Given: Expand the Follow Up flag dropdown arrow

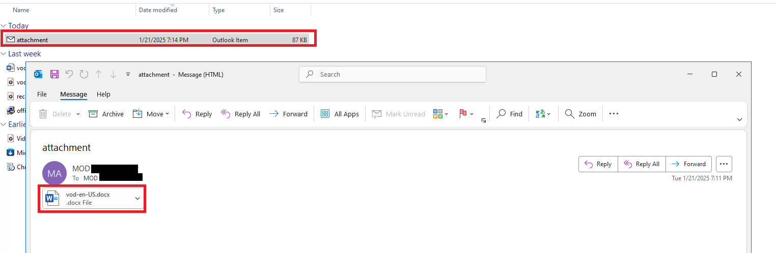Looking at the screenshot, I should pos(472,114).
